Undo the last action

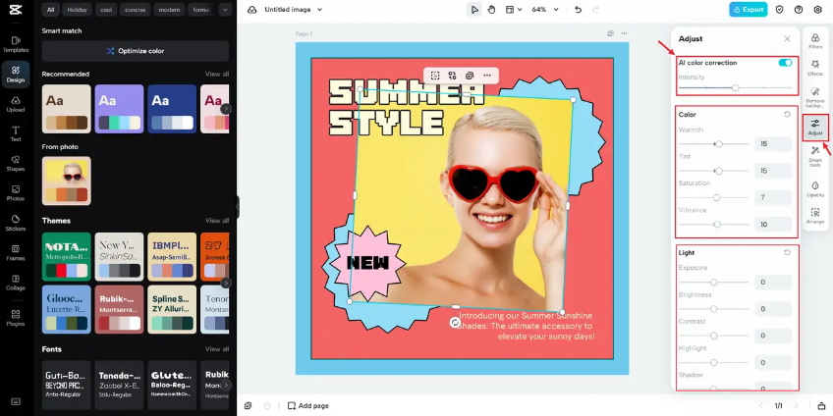point(579,10)
